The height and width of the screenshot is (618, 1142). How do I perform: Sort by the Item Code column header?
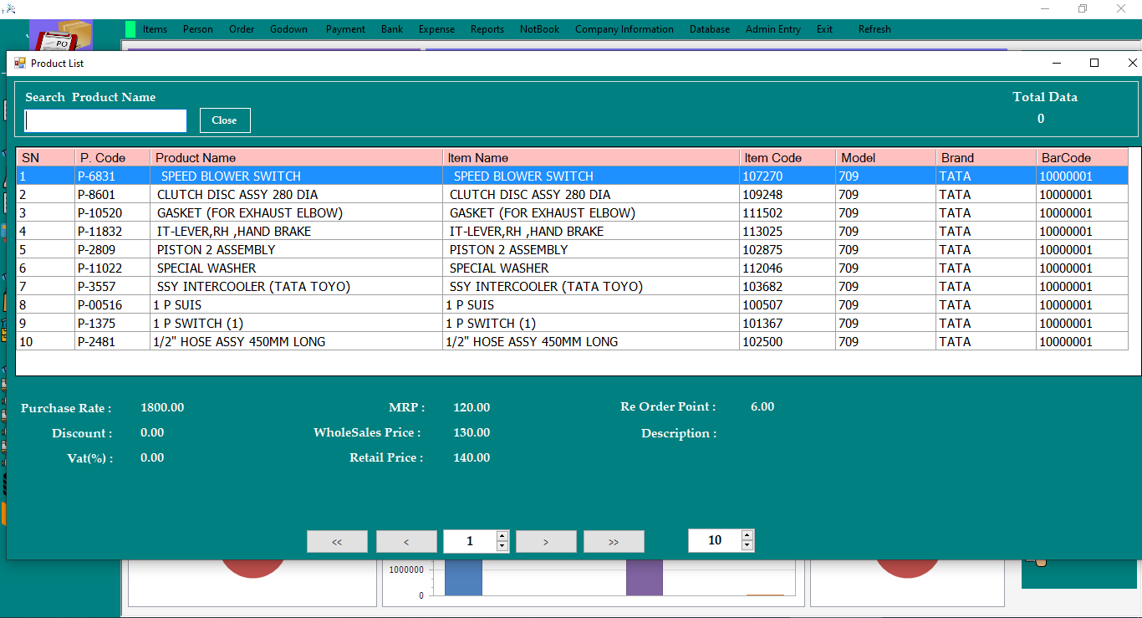[x=772, y=157]
